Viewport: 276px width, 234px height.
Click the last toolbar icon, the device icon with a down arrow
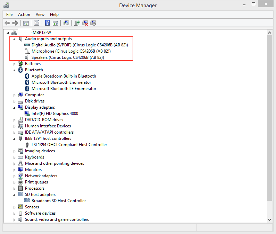point(93,23)
